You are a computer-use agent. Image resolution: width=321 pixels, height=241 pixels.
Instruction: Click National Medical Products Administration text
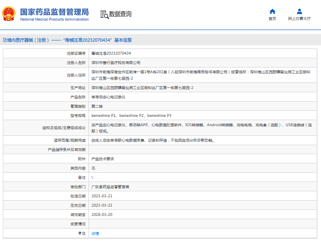click(x=55, y=19)
